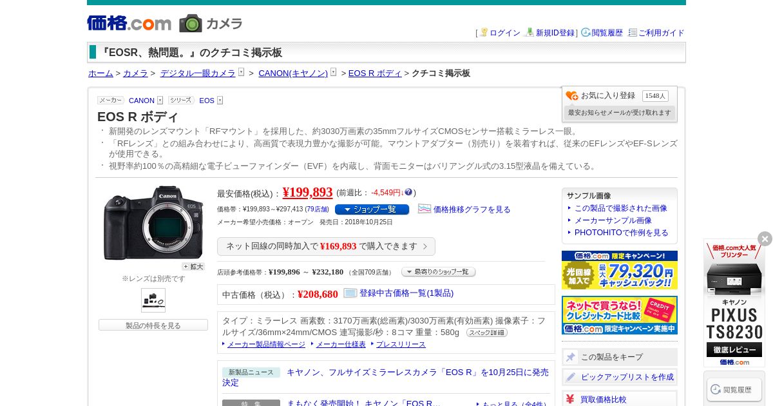Click この製品をキープ link
This screenshot has height=406, width=773.
612,357
